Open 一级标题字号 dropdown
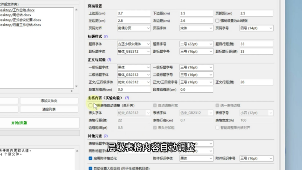Screen dimensions: 302x170 pos(196,67)
